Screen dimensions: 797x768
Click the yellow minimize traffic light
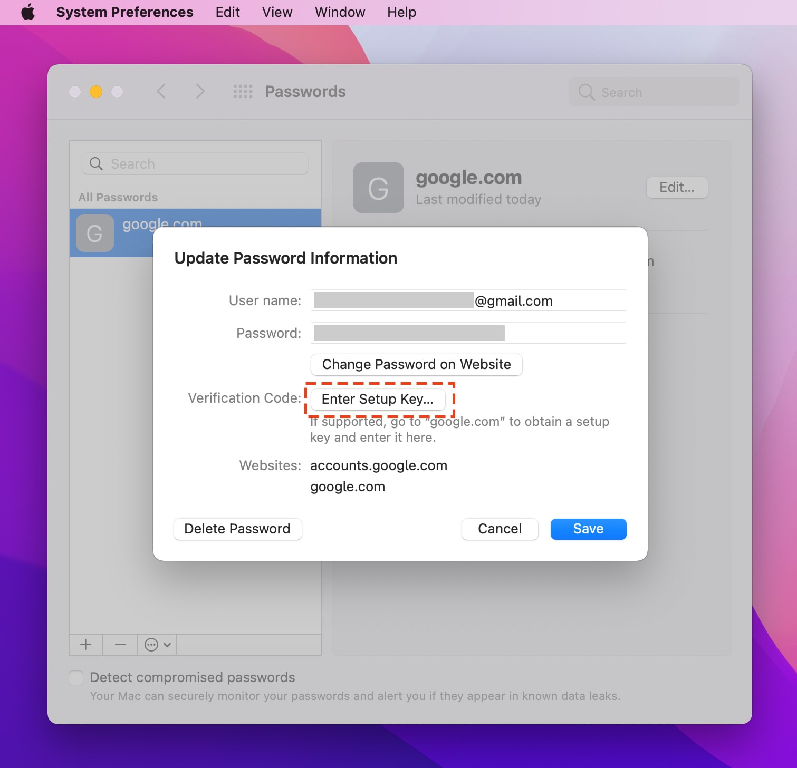(95, 91)
